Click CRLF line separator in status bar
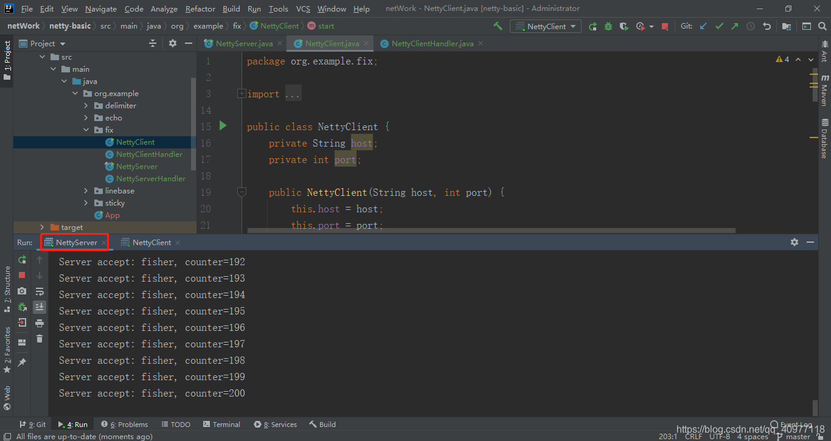 tap(693, 436)
